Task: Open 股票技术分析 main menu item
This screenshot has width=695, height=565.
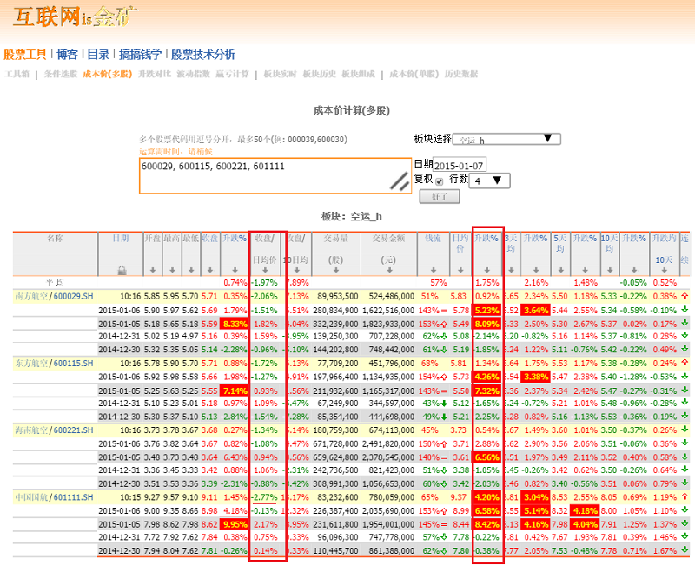Action: pos(203,55)
